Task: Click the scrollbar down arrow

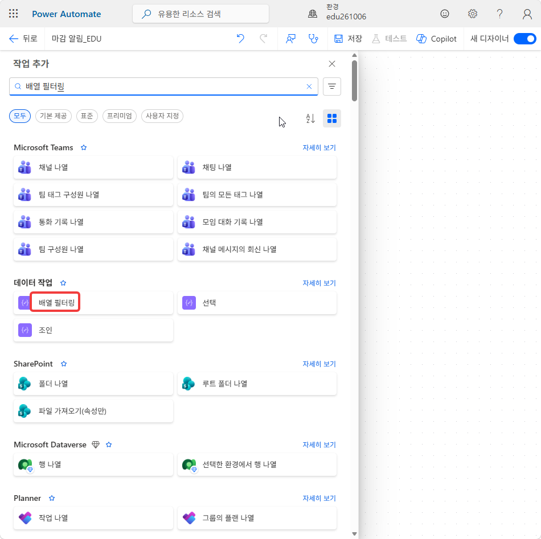Action: [x=354, y=534]
